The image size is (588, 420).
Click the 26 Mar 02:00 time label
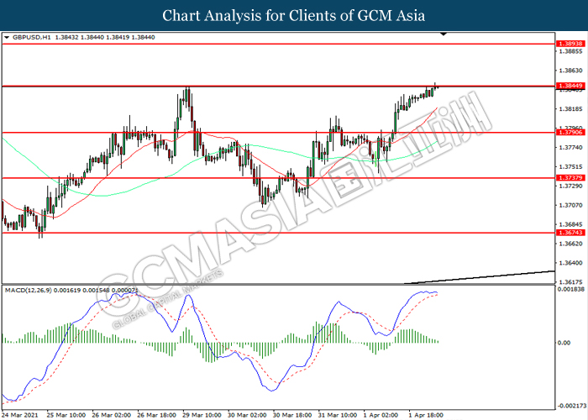pyautogui.click(x=112, y=415)
